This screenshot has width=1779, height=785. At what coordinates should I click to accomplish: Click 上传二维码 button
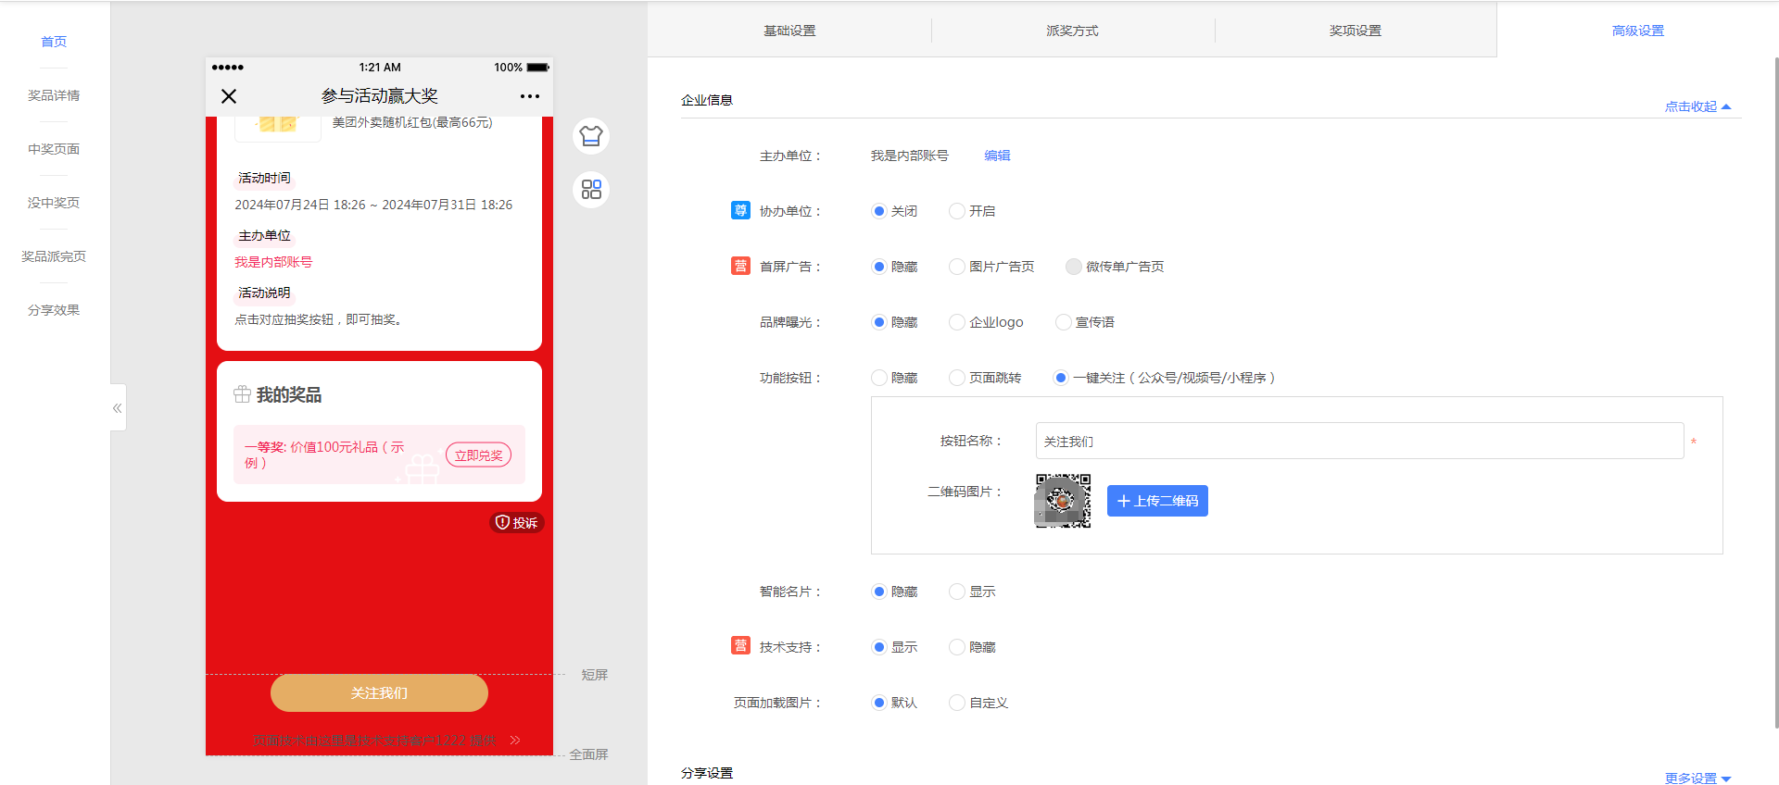(1157, 501)
